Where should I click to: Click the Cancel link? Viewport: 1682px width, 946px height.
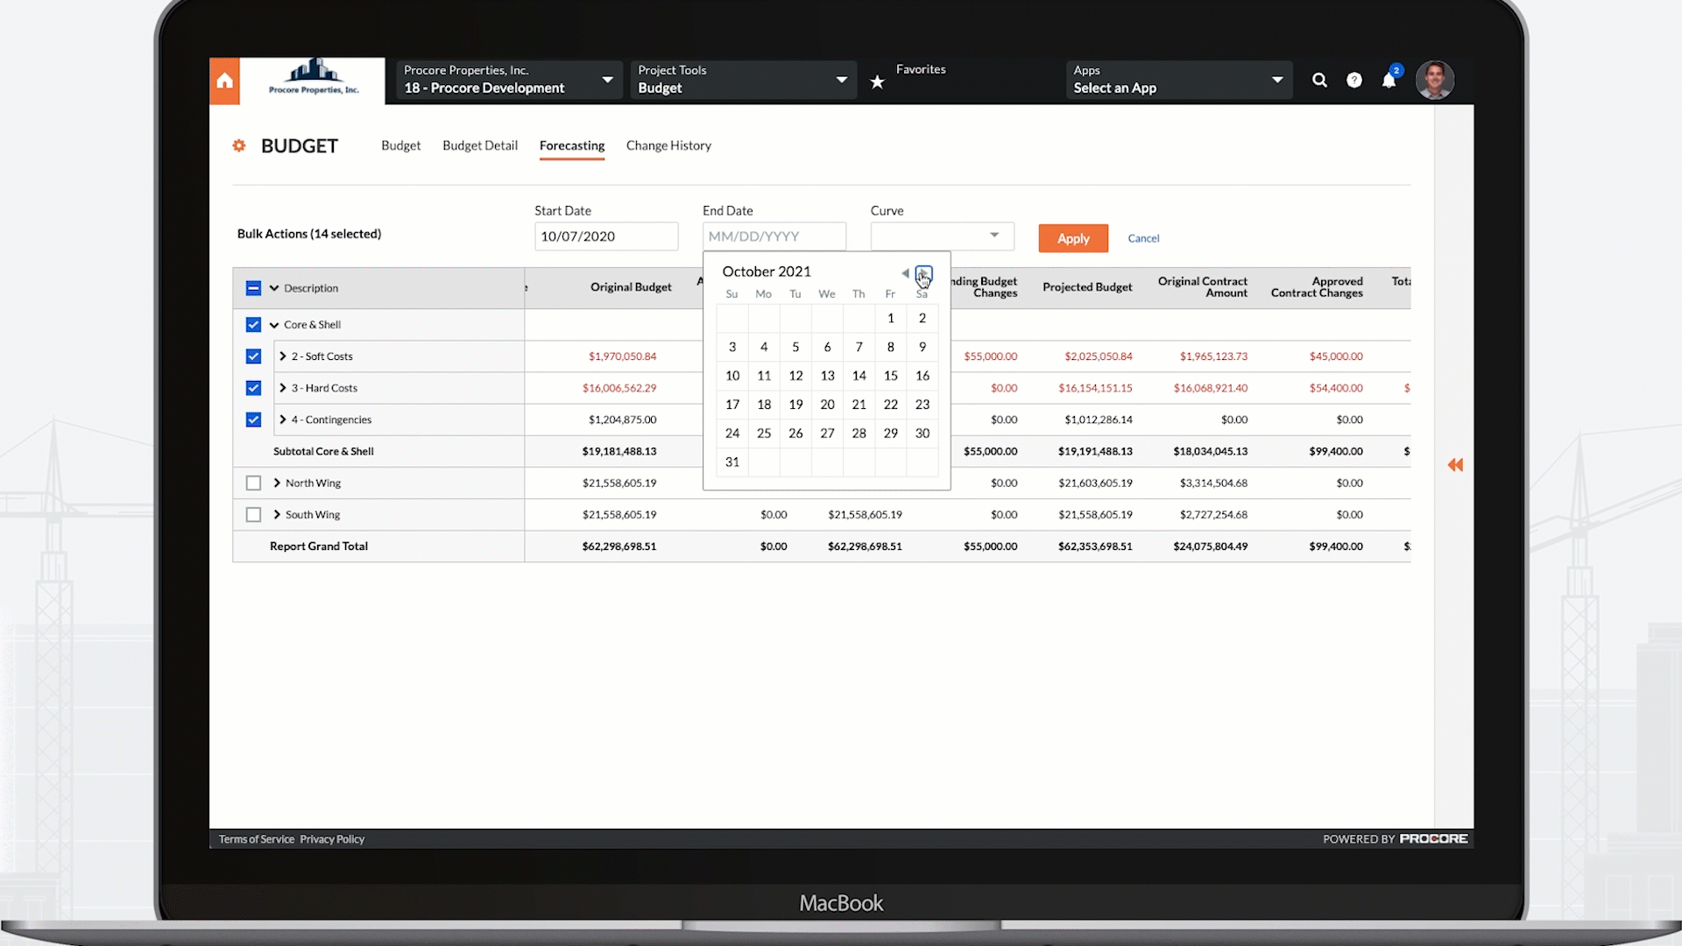1143,238
